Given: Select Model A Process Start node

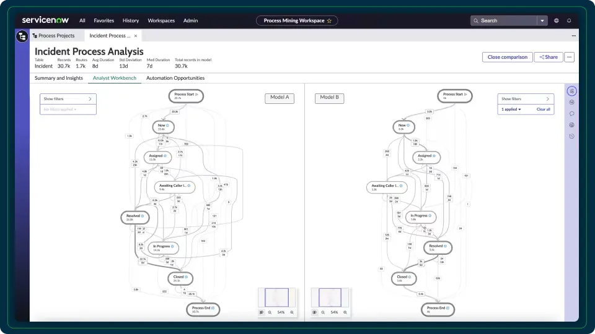Looking at the screenshot, I should (186, 96).
